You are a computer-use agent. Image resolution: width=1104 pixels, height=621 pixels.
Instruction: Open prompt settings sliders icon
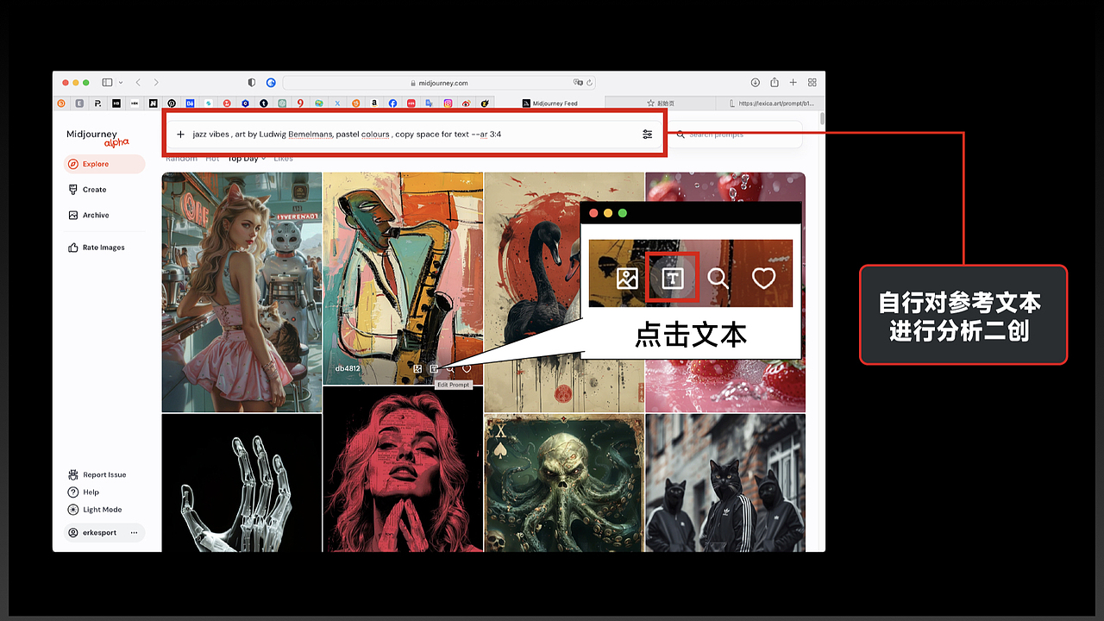point(648,135)
